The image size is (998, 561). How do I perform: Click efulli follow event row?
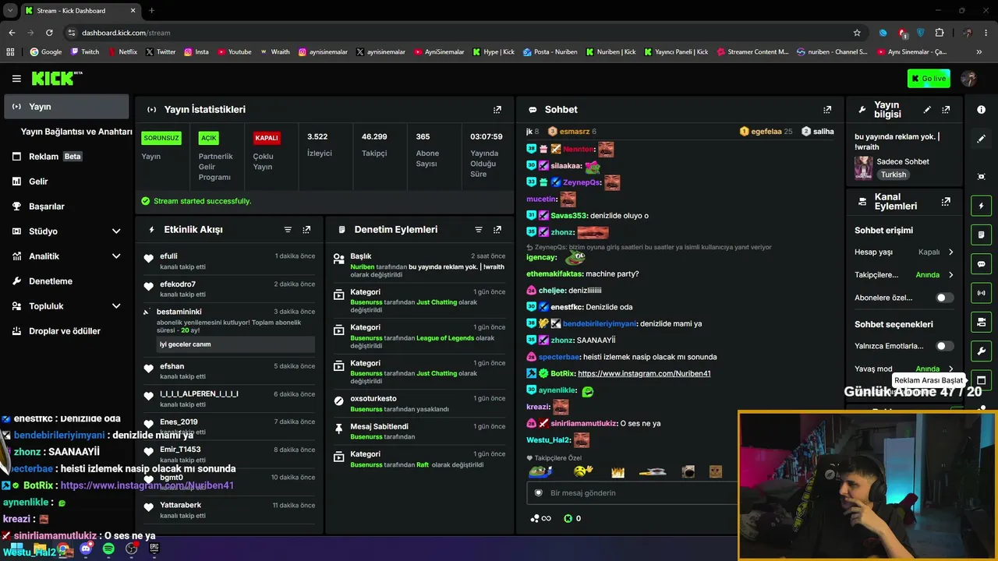229,261
